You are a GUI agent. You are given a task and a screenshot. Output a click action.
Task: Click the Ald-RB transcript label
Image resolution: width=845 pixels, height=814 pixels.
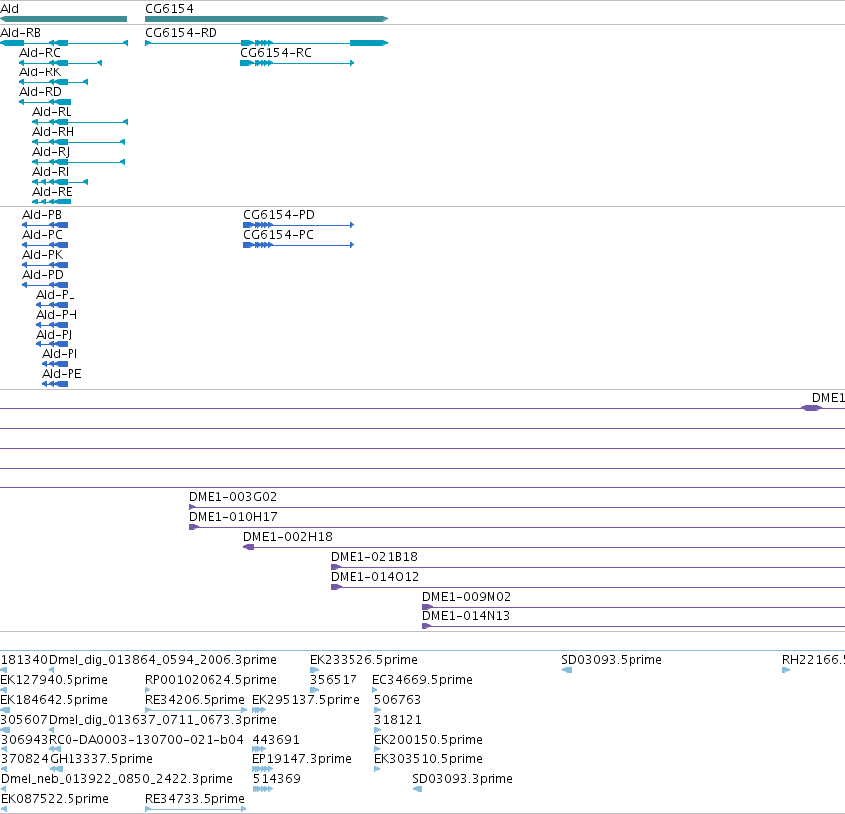[x=20, y=33]
